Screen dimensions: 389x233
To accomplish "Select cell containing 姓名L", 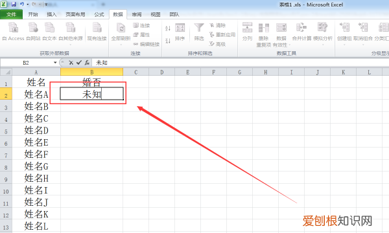I will (36, 226).
